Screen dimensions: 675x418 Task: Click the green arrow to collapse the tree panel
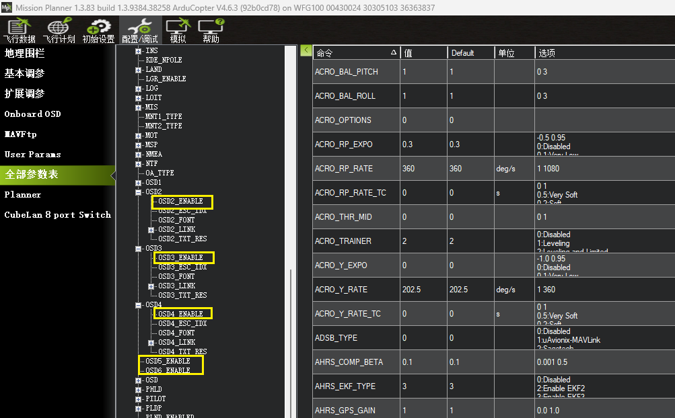click(x=306, y=50)
